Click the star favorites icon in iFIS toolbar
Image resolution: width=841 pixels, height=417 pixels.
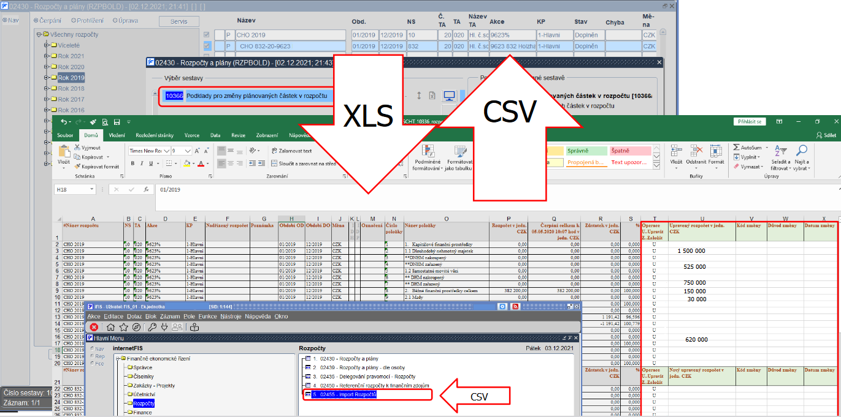[x=123, y=328]
